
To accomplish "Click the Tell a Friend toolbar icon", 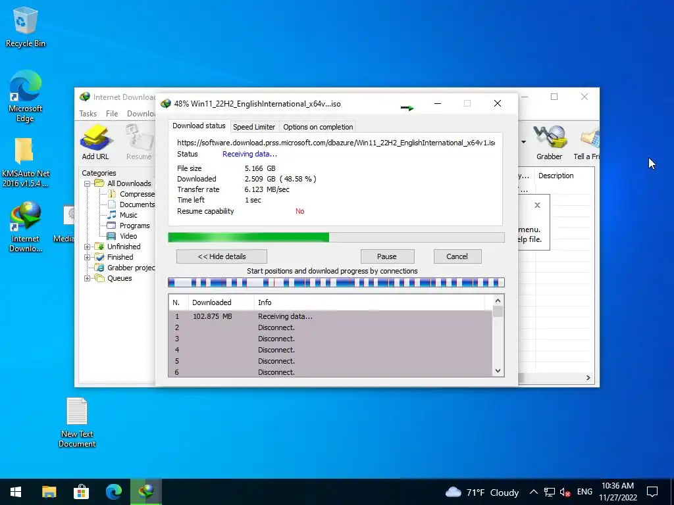I will (586, 142).
